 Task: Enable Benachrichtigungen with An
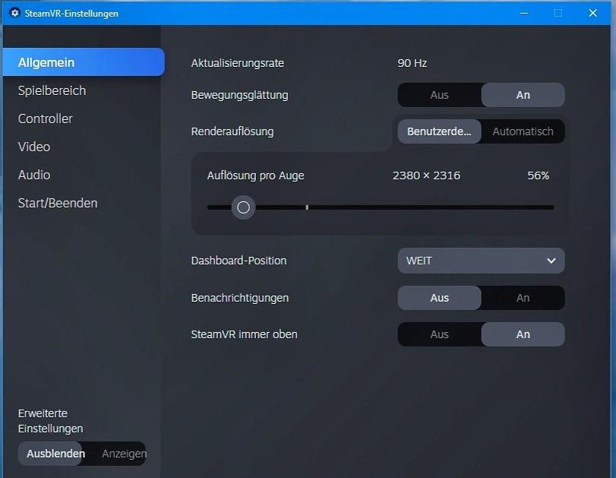tap(523, 298)
